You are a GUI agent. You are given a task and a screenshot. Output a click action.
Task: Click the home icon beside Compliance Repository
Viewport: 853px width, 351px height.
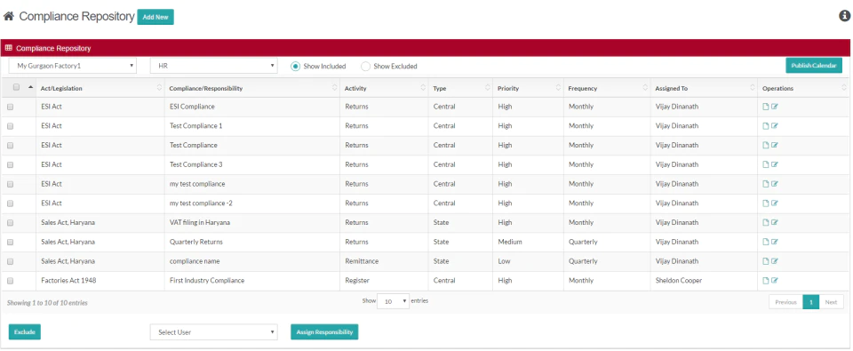8,17
